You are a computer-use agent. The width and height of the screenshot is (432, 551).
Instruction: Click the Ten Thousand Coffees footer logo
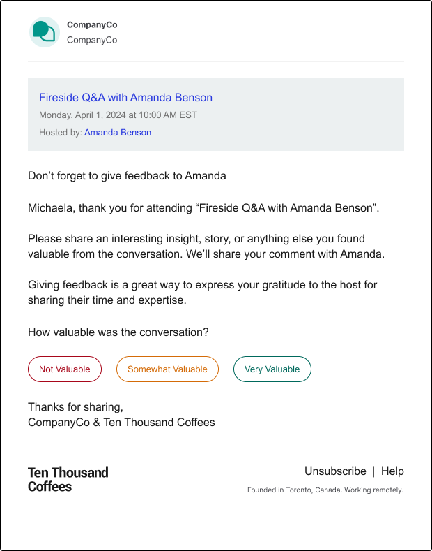[68, 480]
